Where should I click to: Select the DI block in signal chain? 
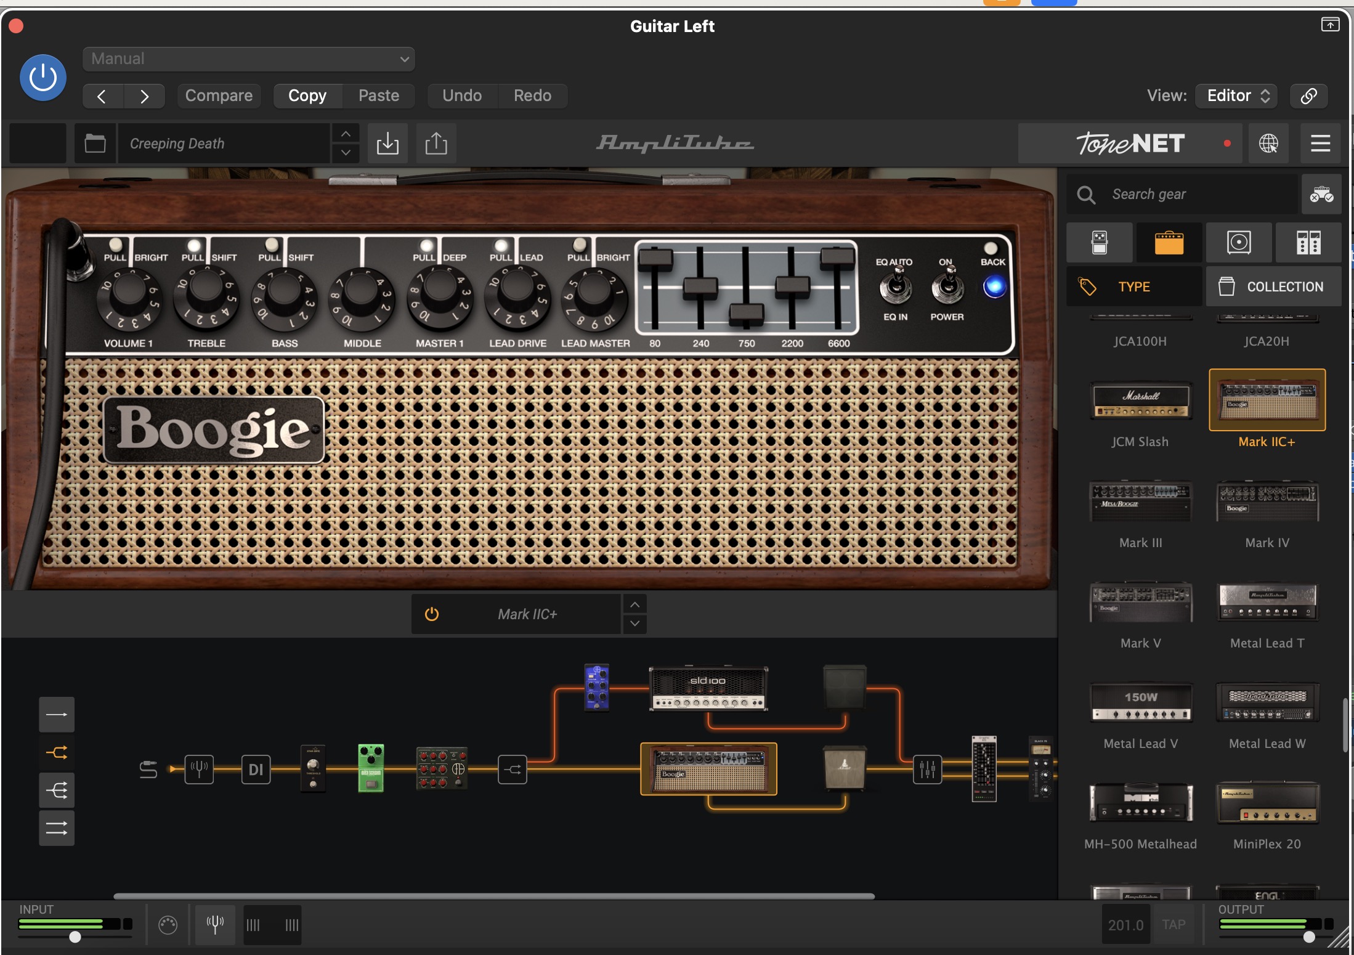click(256, 770)
